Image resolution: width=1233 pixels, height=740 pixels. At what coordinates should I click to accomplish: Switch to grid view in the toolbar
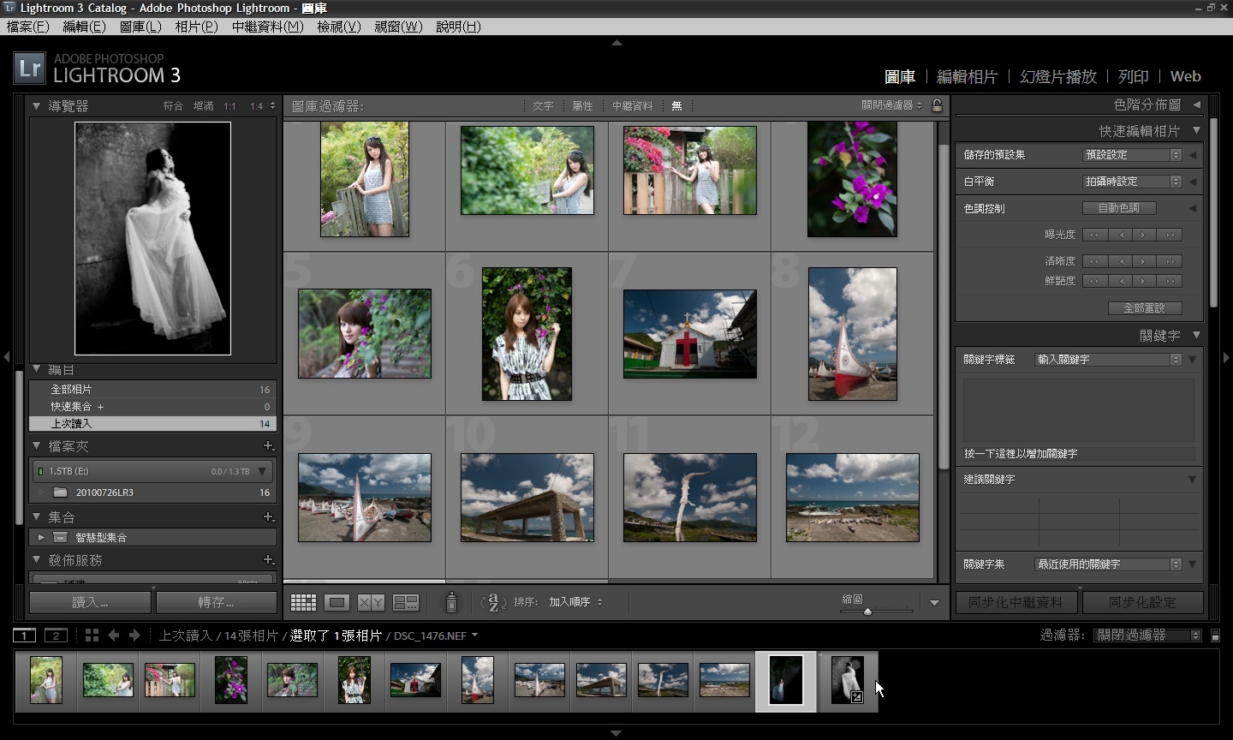pos(303,603)
